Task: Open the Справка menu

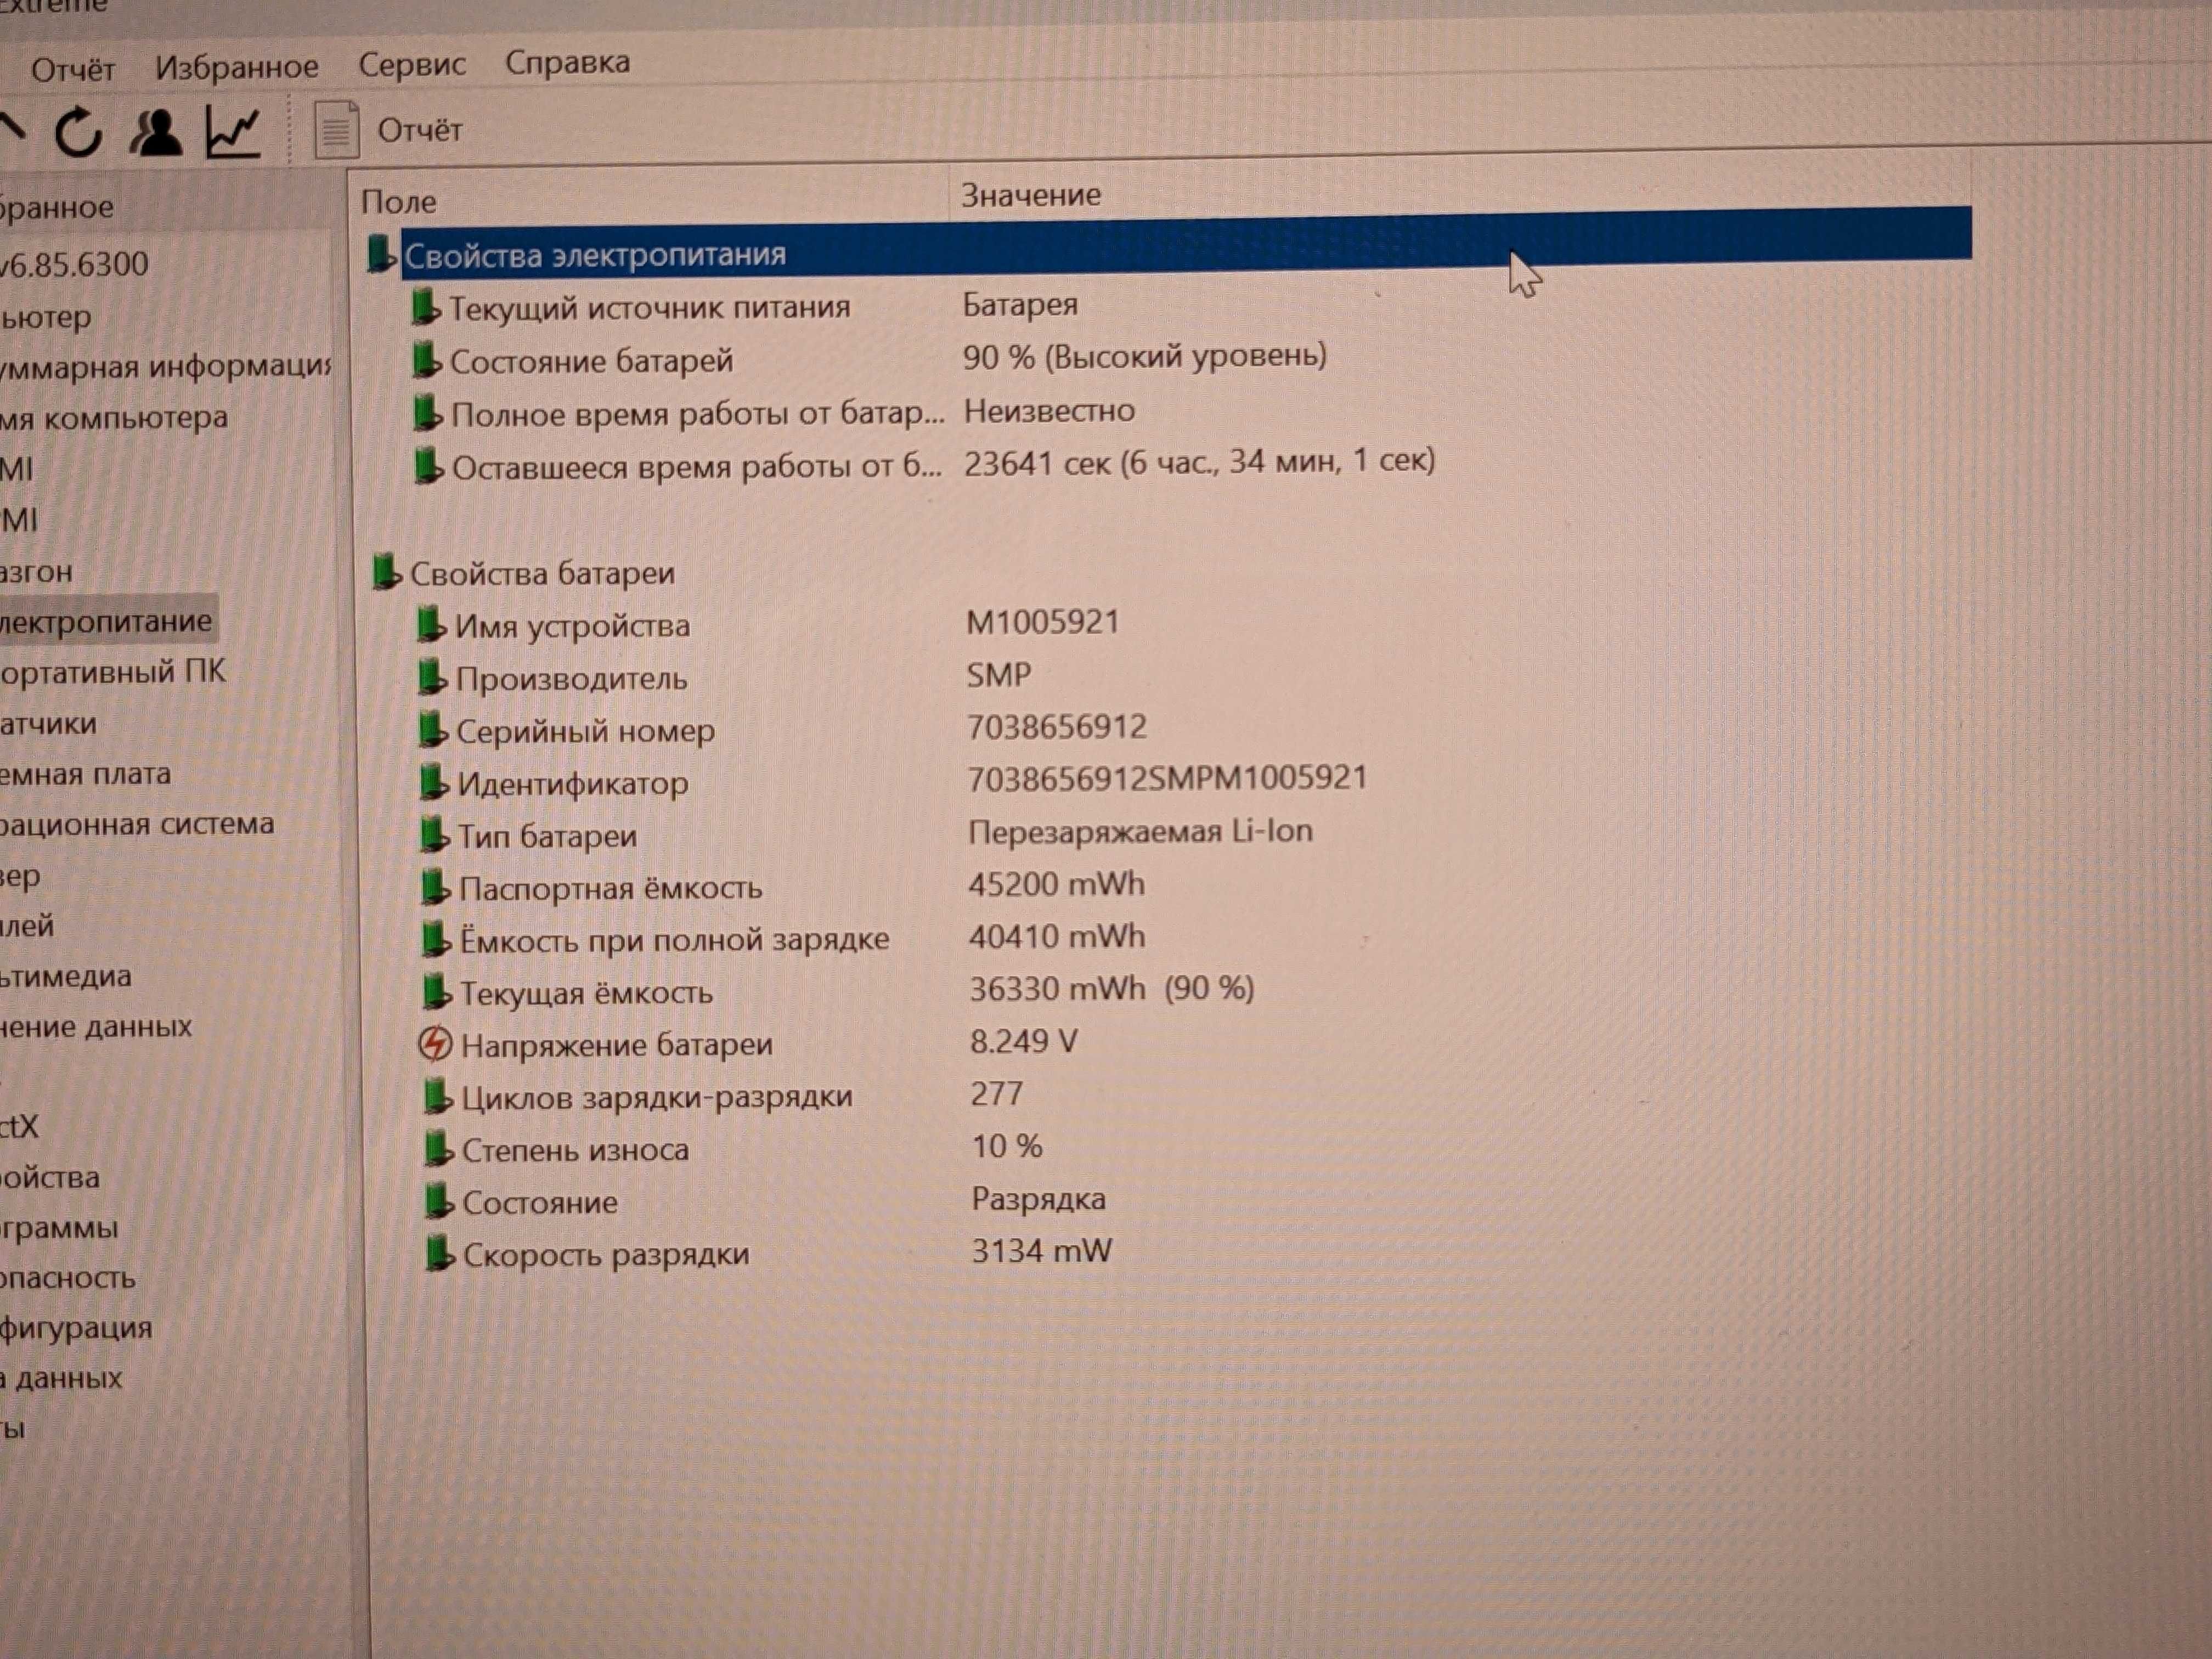Action: pos(567,62)
